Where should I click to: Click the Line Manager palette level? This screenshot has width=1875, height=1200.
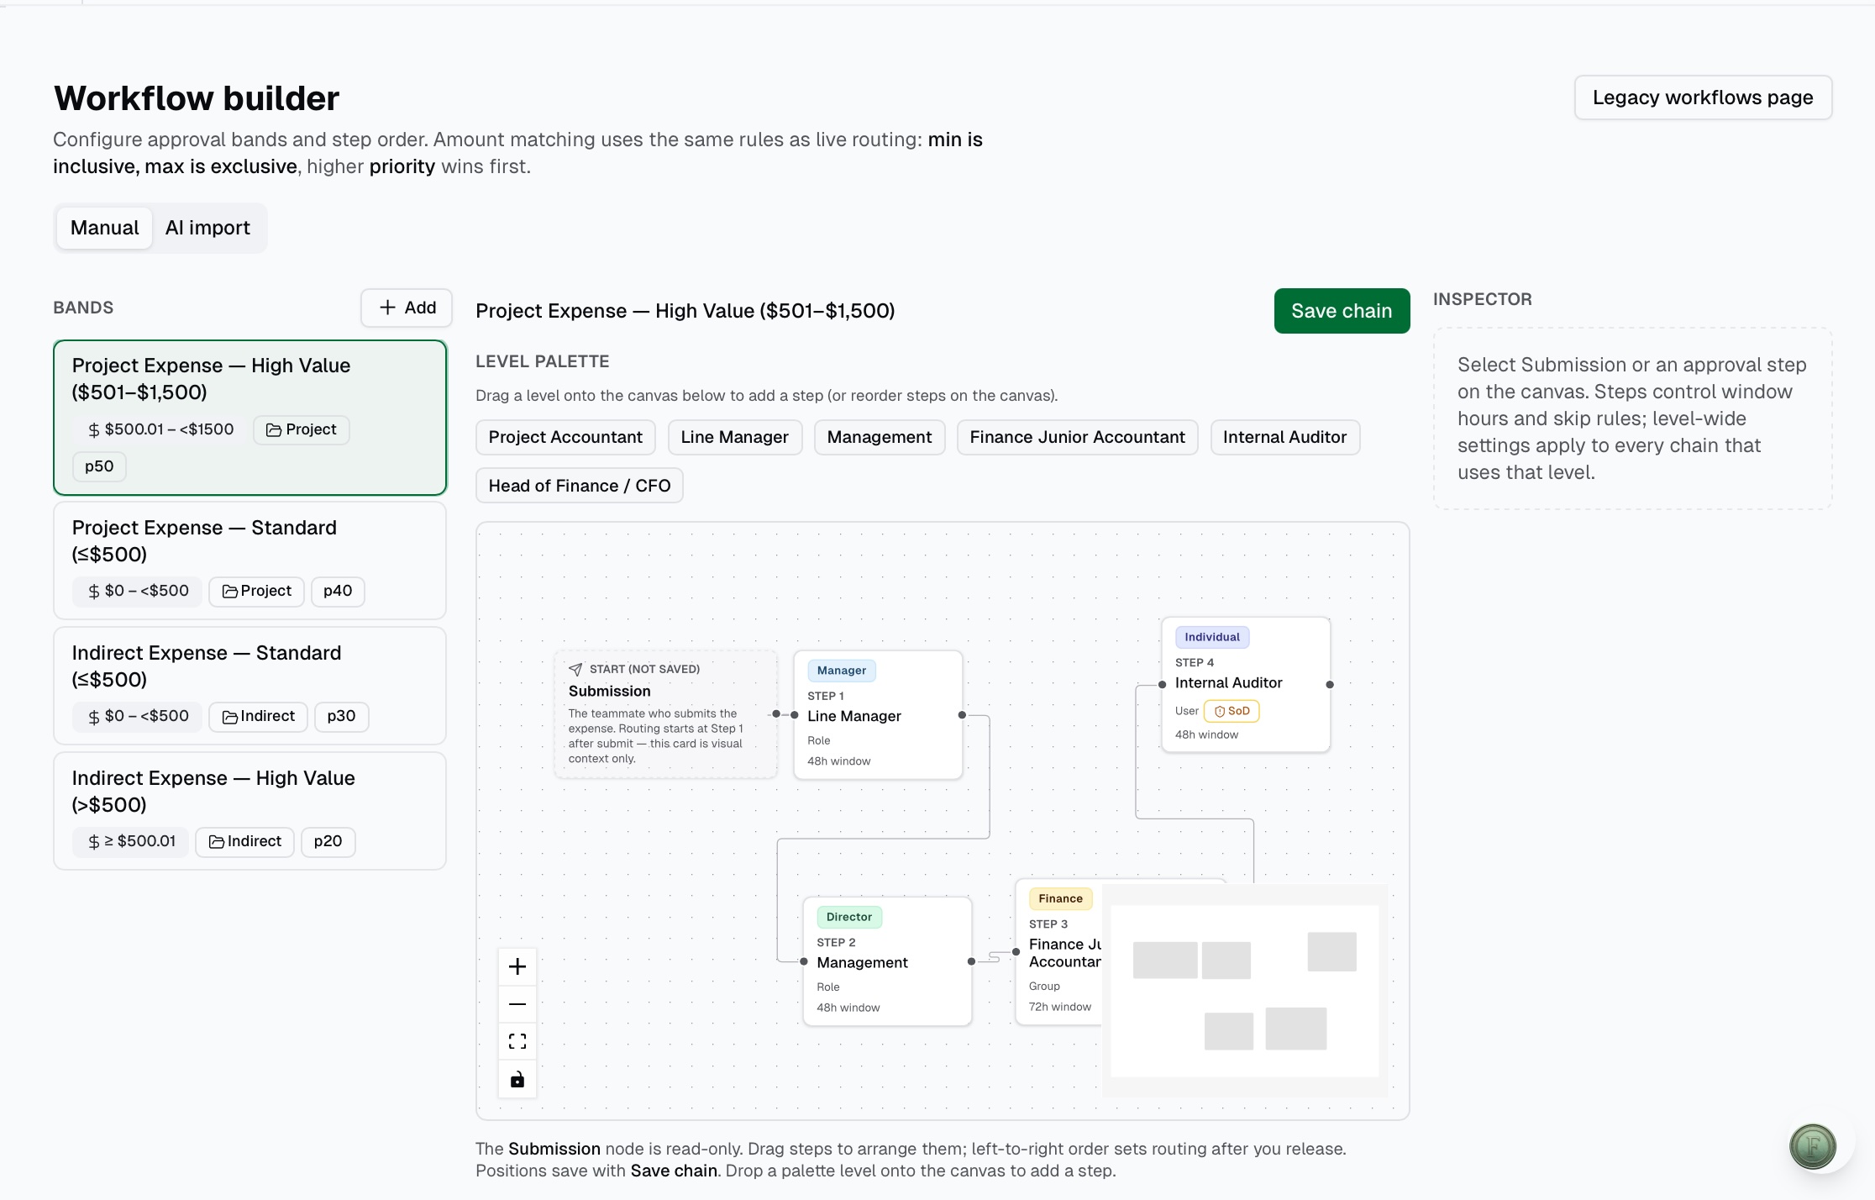(x=735, y=437)
